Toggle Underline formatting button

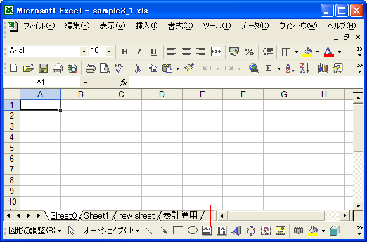point(153,52)
